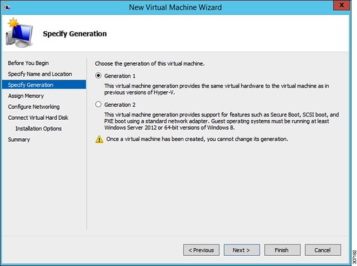Jump to the Assign Memory step
The height and width of the screenshot is (266, 357).
point(26,96)
